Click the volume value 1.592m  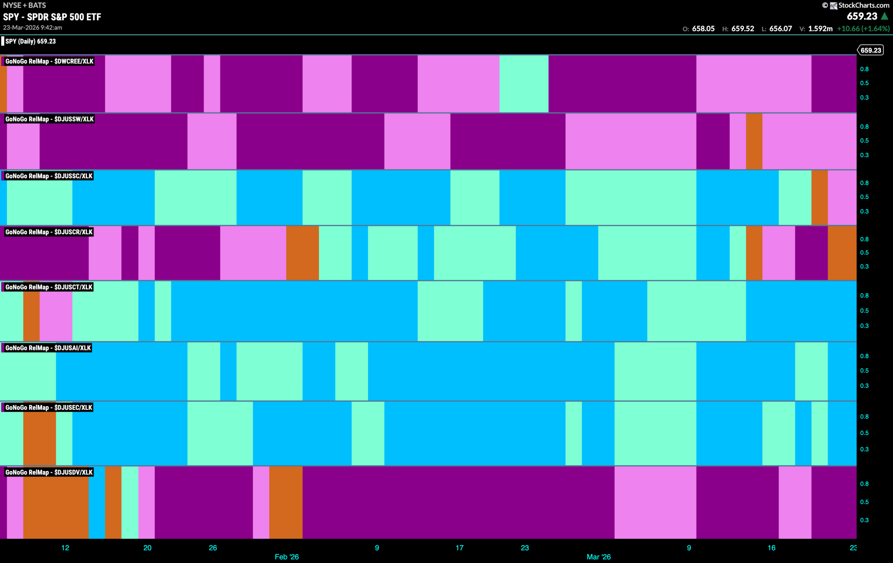coord(820,29)
